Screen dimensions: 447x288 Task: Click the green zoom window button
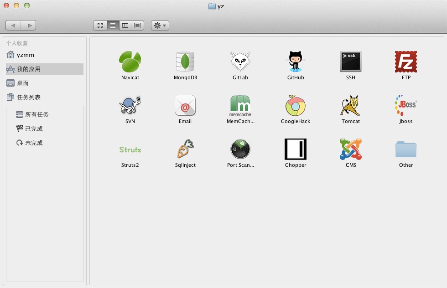(x=27, y=5)
